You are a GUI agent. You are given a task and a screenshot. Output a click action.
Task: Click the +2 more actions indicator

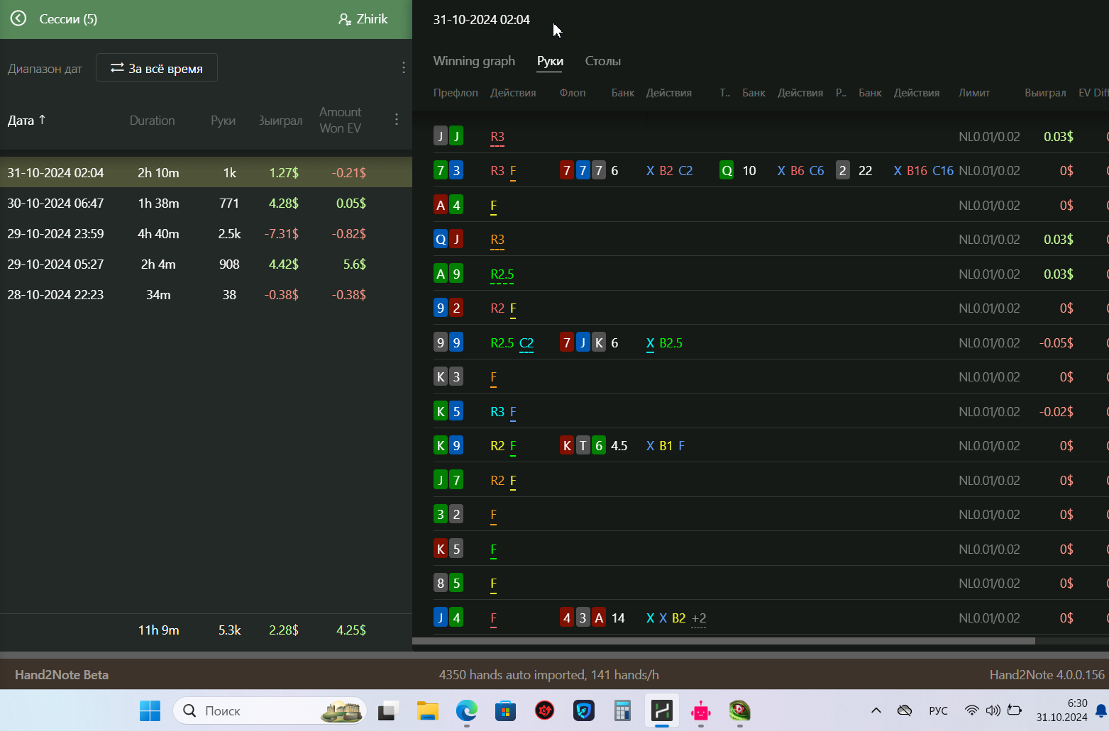(x=698, y=618)
